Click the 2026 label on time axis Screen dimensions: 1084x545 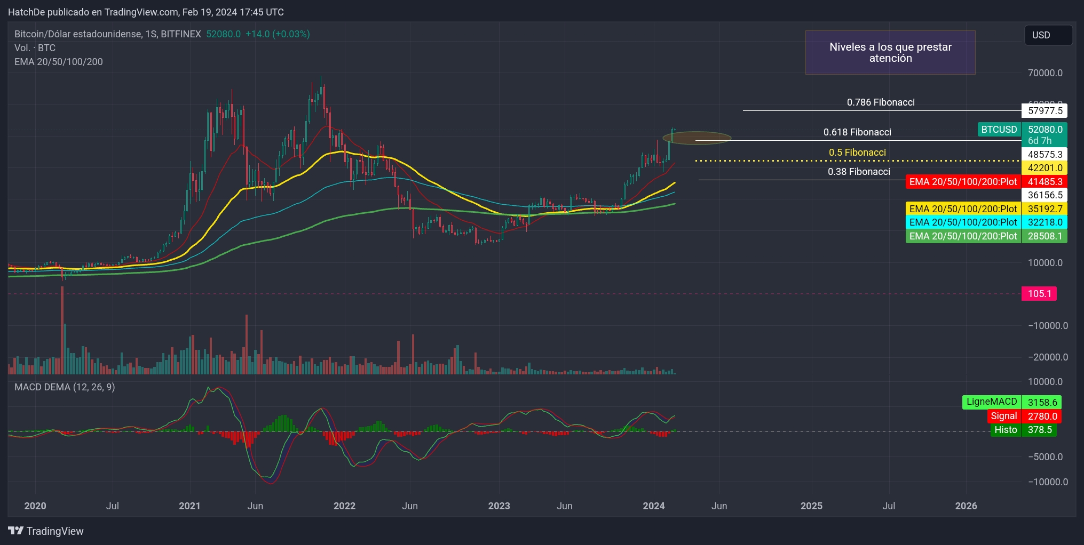966,506
